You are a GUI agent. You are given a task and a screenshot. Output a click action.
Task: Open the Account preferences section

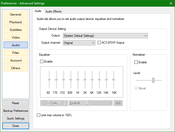point(16,60)
